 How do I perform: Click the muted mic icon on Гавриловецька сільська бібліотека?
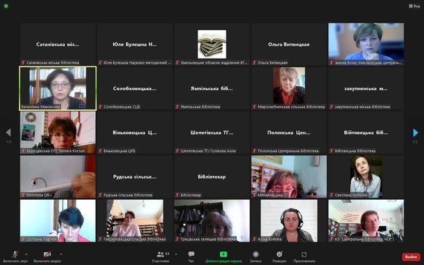[100, 239]
